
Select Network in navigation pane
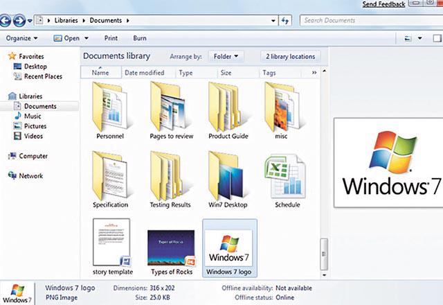pyautogui.click(x=26, y=175)
